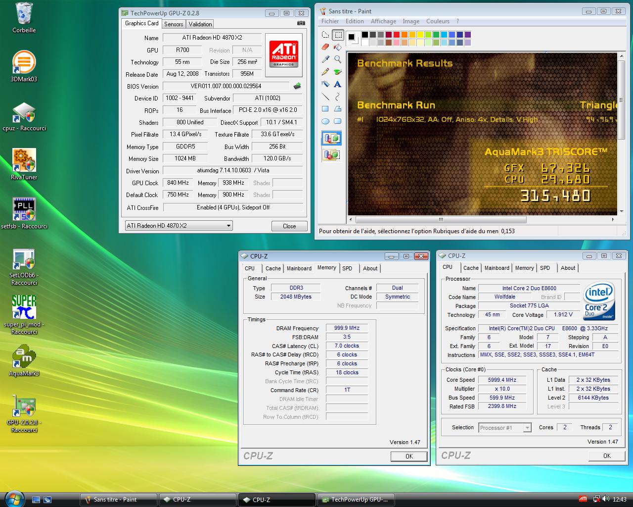
Task: Activate the Magnifier tool in Paint
Action: pyautogui.click(x=338, y=59)
